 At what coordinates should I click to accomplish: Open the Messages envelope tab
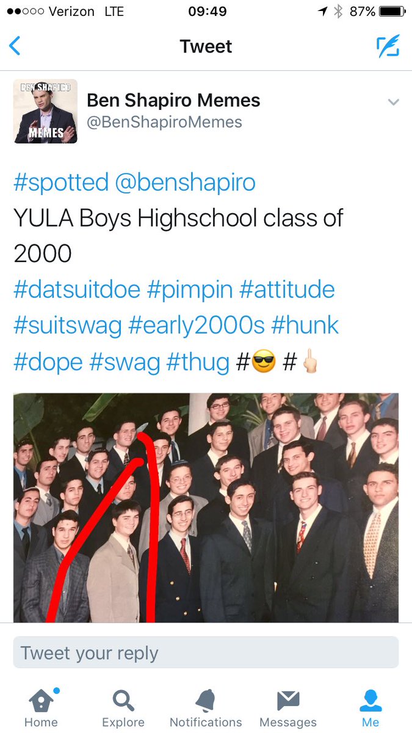click(x=288, y=709)
